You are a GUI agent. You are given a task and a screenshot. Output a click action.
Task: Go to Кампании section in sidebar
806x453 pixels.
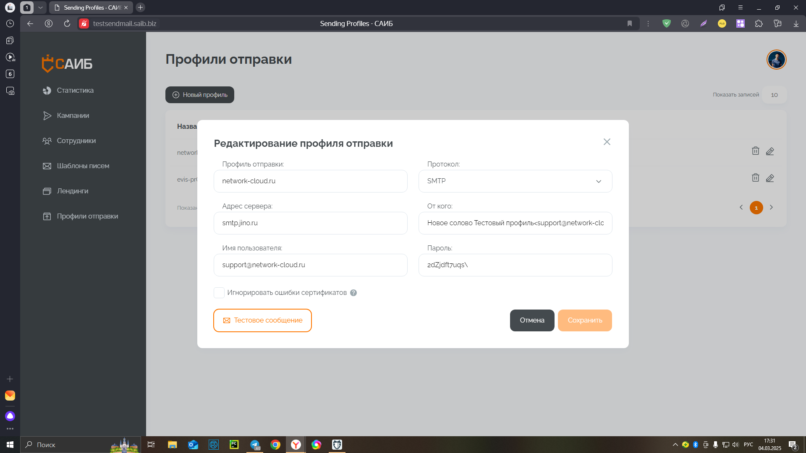coord(73,115)
